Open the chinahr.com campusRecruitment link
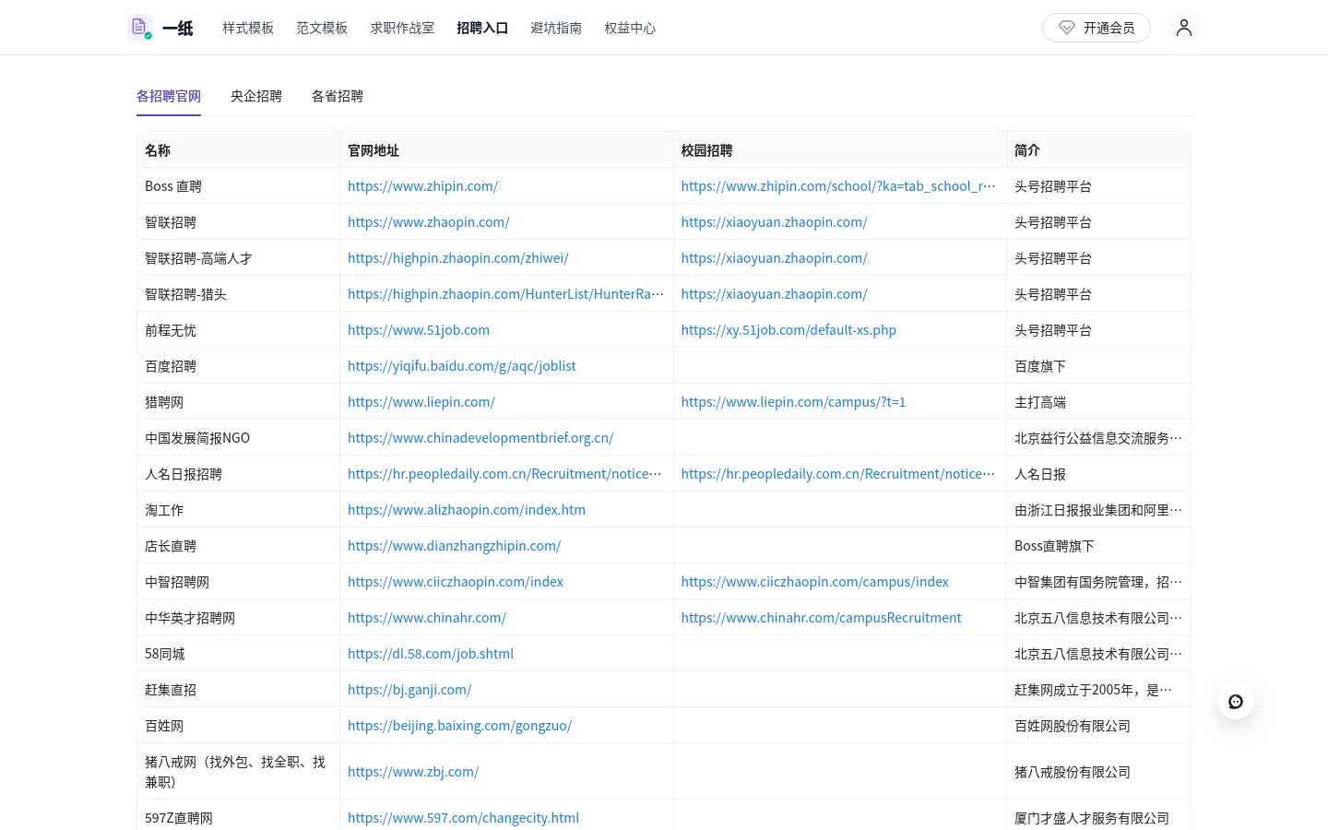Viewport: 1328px width, 830px height. (821, 618)
